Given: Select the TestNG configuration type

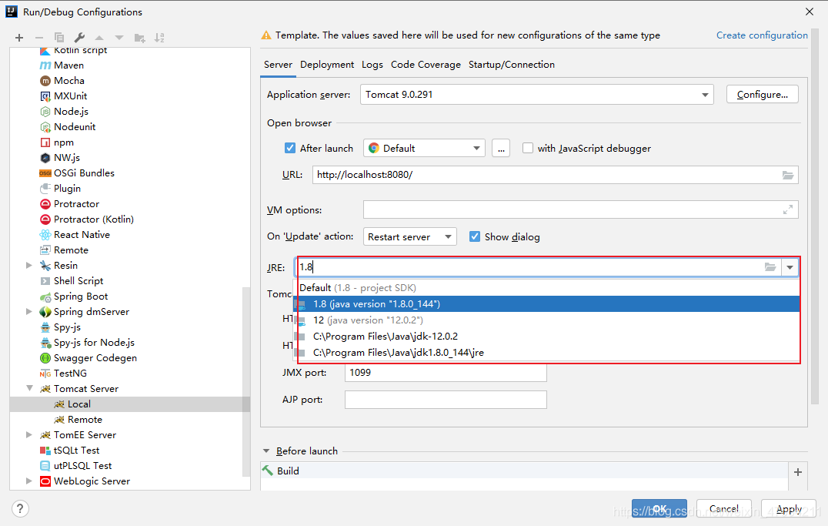Looking at the screenshot, I should 70,374.
